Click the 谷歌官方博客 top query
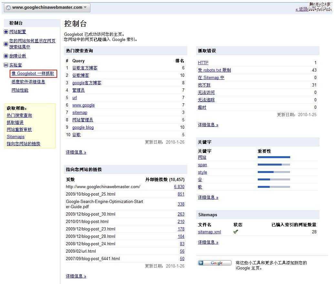Viewport: 334px width, 284px height. click(x=85, y=68)
